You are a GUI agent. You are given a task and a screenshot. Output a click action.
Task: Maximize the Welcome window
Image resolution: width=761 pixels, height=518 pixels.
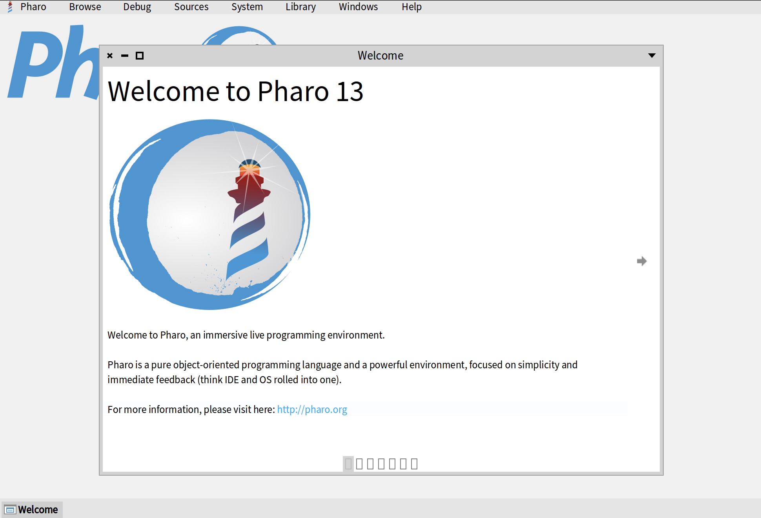tap(139, 56)
